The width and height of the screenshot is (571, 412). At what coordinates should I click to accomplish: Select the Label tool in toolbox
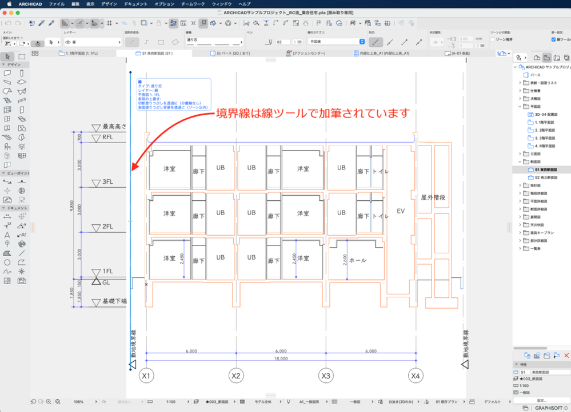[x=22, y=235]
